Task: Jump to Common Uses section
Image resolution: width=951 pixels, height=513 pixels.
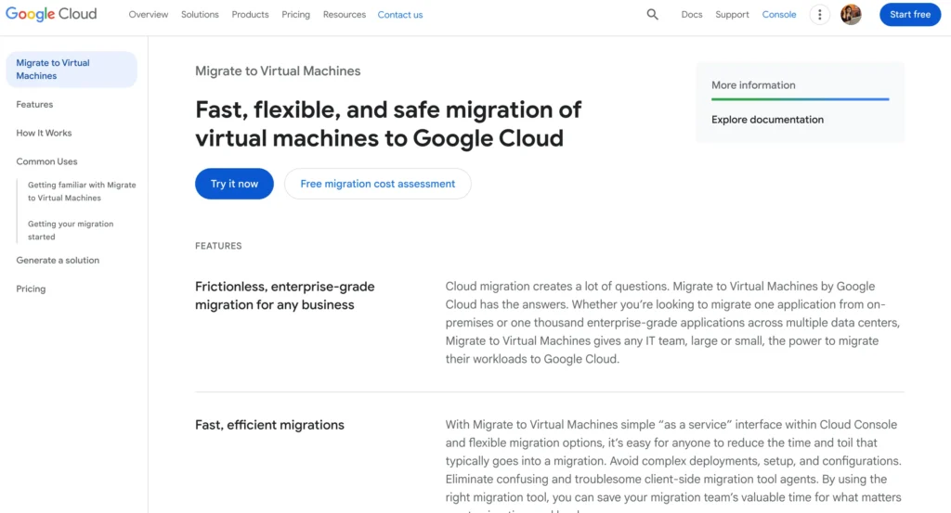Action: coord(46,161)
